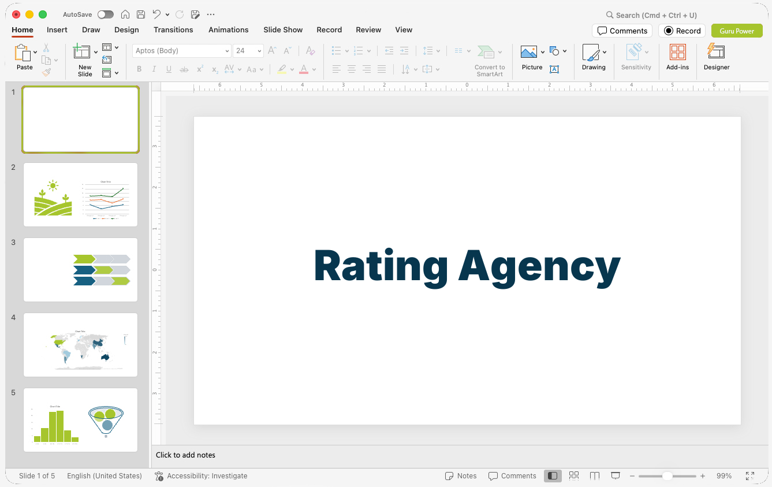
Task: Toggle bold formatting
Action: [139, 69]
